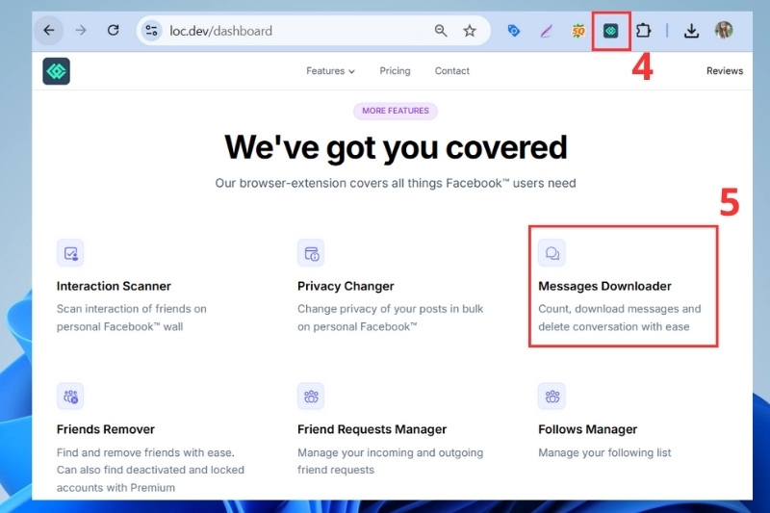Open Follows Manager heading

(587, 429)
